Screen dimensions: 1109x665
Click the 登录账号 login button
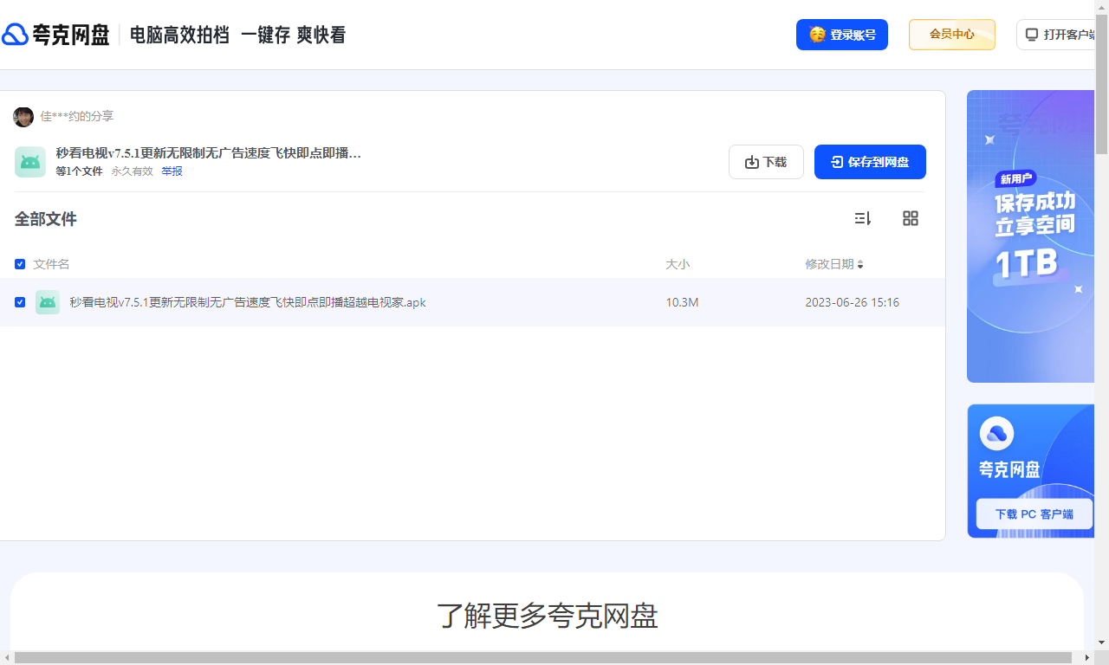pyautogui.click(x=842, y=35)
